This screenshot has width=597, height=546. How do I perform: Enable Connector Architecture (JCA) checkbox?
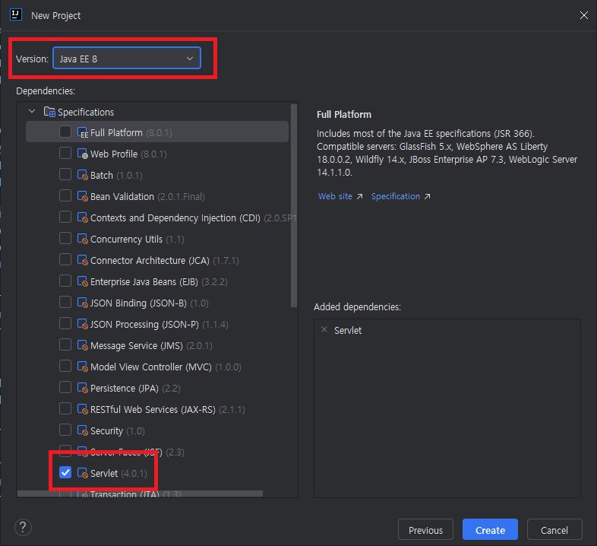pyautogui.click(x=65, y=259)
